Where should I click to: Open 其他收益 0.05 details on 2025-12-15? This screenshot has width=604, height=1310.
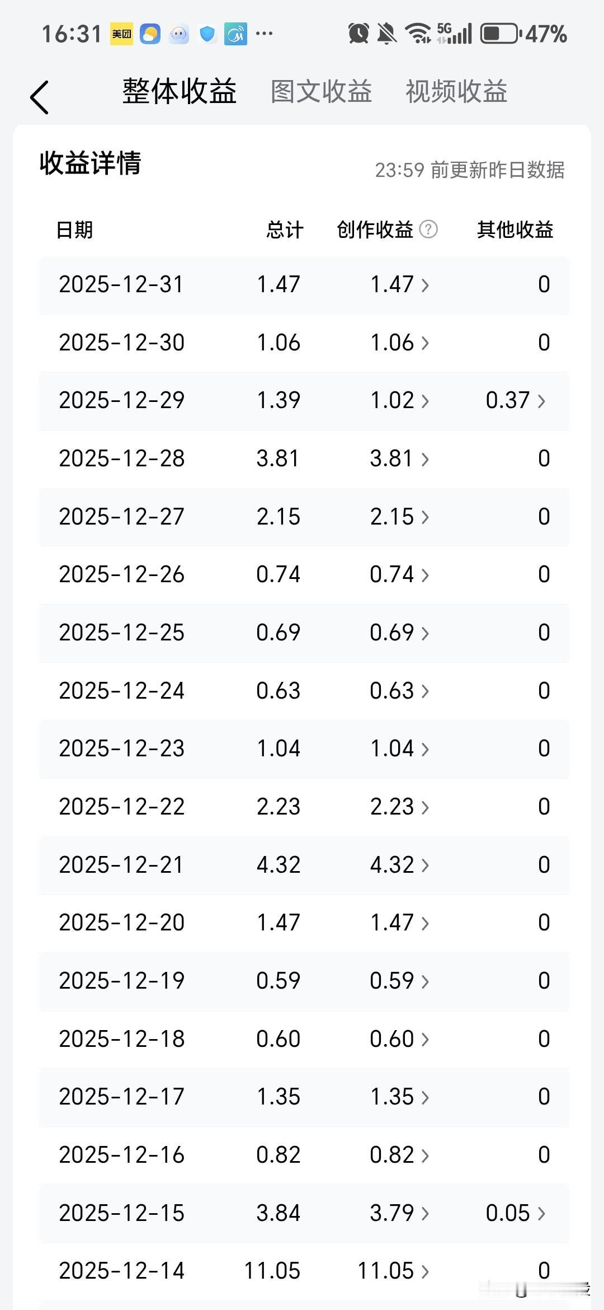click(x=516, y=1213)
